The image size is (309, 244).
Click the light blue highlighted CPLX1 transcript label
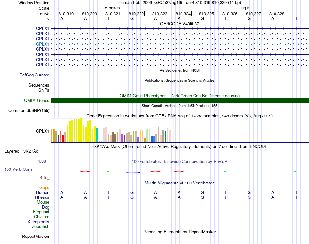coord(43,44)
